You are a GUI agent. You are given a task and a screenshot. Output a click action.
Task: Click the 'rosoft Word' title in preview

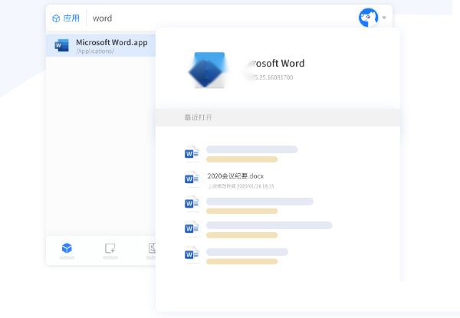[x=278, y=64]
